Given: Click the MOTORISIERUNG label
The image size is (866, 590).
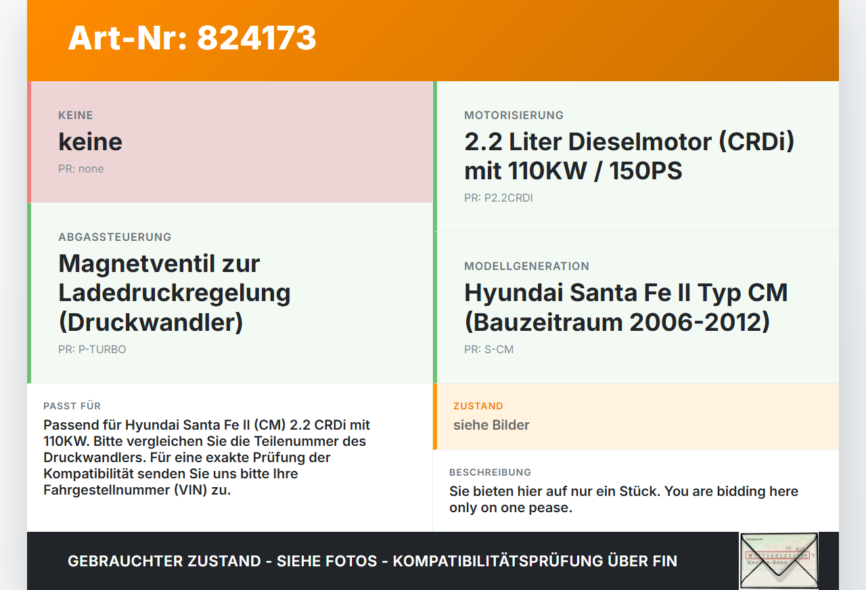Looking at the screenshot, I should point(514,116).
